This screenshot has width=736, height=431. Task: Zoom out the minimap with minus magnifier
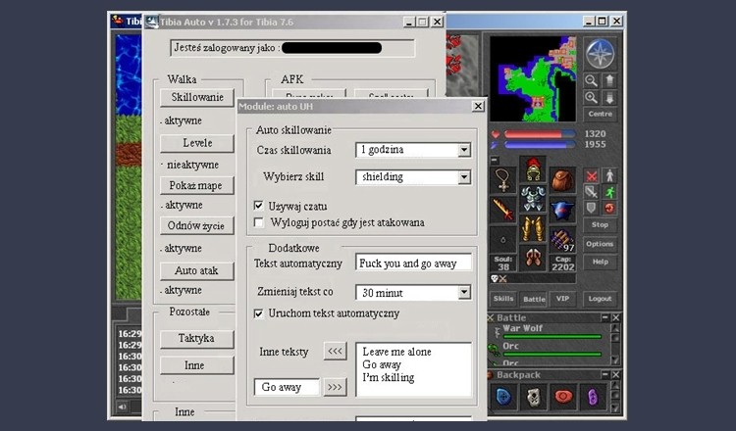tap(591, 80)
